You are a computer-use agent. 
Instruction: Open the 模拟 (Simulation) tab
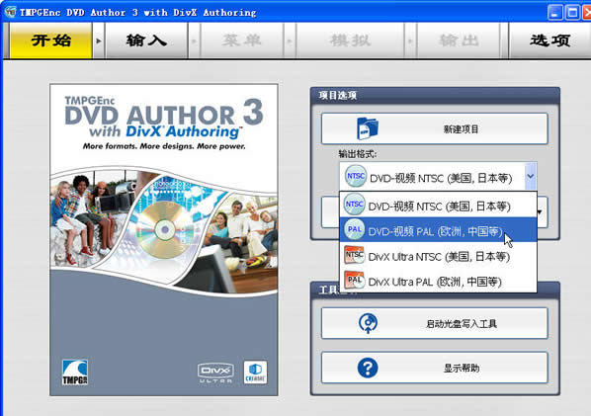click(x=350, y=41)
